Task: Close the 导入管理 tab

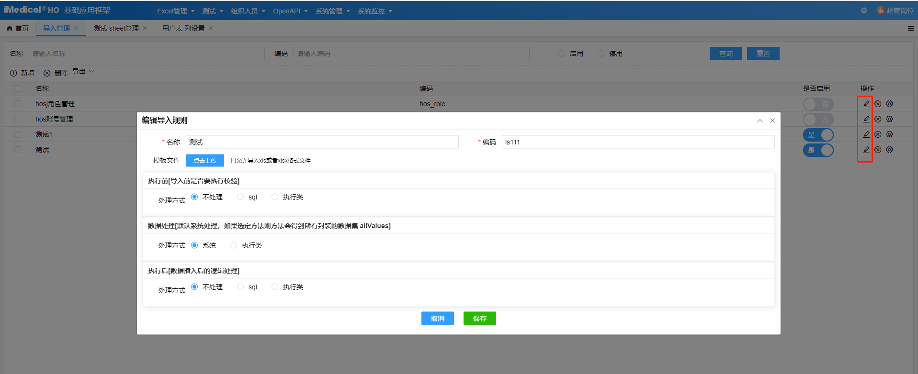Action: (x=76, y=28)
